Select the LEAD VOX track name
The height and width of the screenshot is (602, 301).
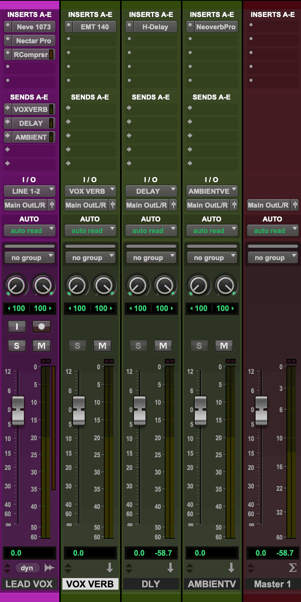(29, 584)
